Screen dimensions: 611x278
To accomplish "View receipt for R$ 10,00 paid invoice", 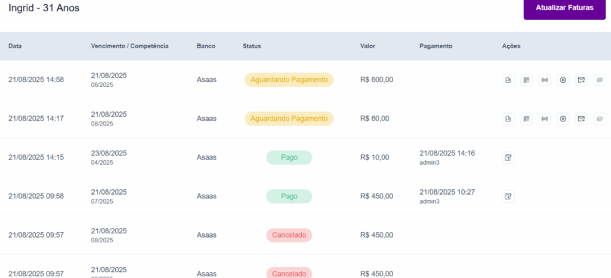I will tap(508, 158).
